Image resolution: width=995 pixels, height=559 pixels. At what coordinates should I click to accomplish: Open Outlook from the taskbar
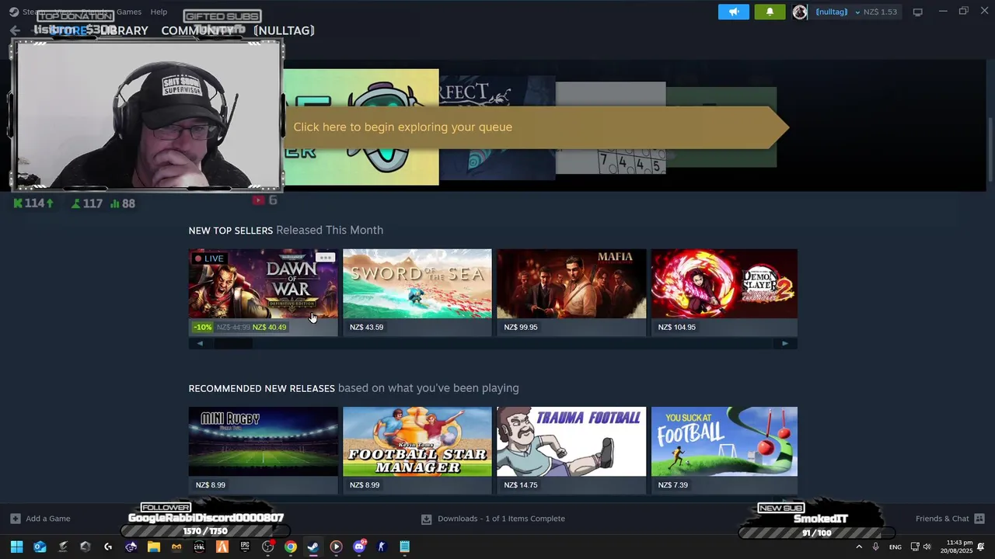click(x=40, y=547)
